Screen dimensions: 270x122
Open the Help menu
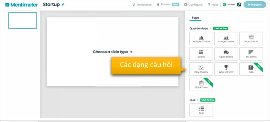pyautogui.click(x=213, y=5)
